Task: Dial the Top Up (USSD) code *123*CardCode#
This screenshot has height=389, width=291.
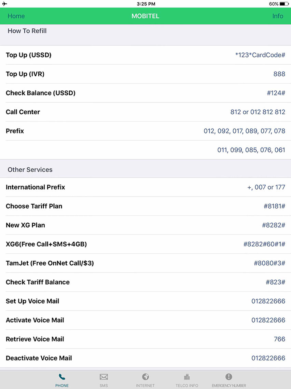Action: tap(260, 55)
